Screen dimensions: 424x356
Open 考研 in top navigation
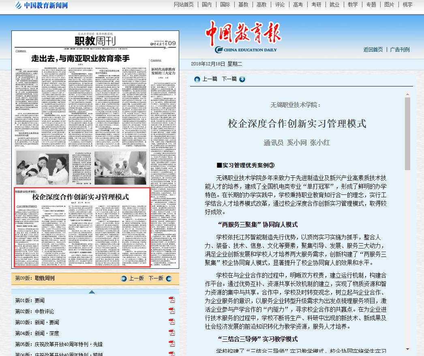pyautogui.click(x=316, y=5)
